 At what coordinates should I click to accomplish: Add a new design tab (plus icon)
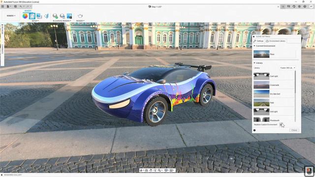coord(283,6)
